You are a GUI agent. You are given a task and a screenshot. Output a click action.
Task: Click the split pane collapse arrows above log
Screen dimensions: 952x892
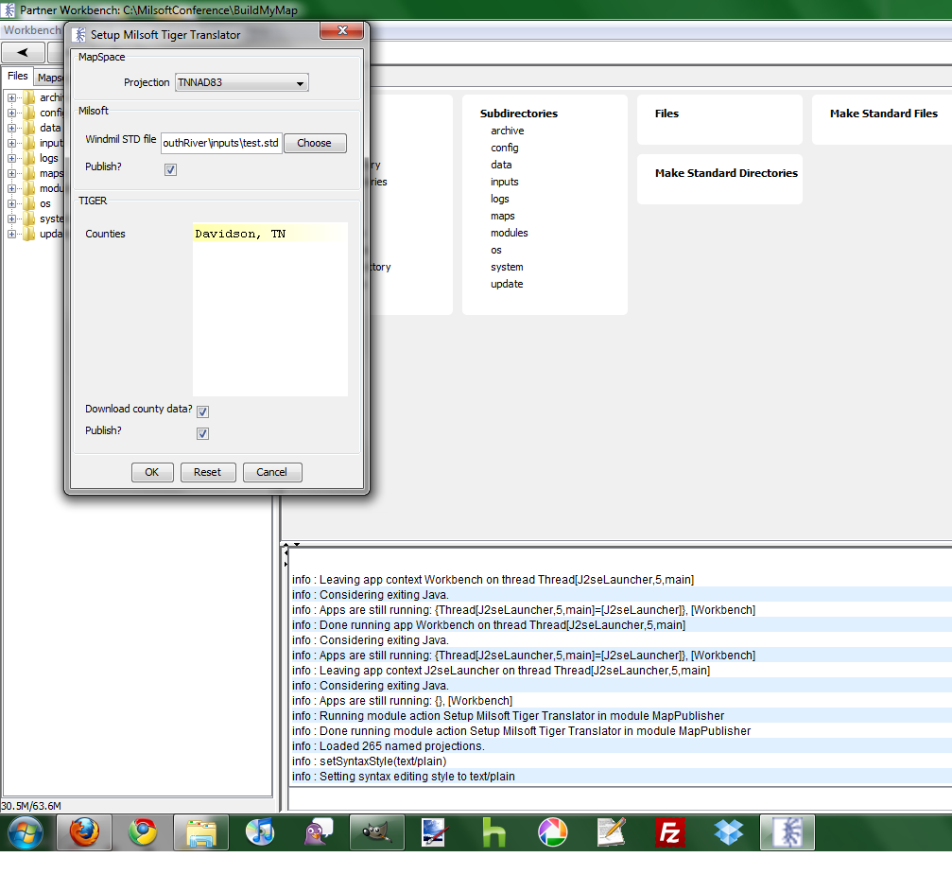tap(290, 545)
